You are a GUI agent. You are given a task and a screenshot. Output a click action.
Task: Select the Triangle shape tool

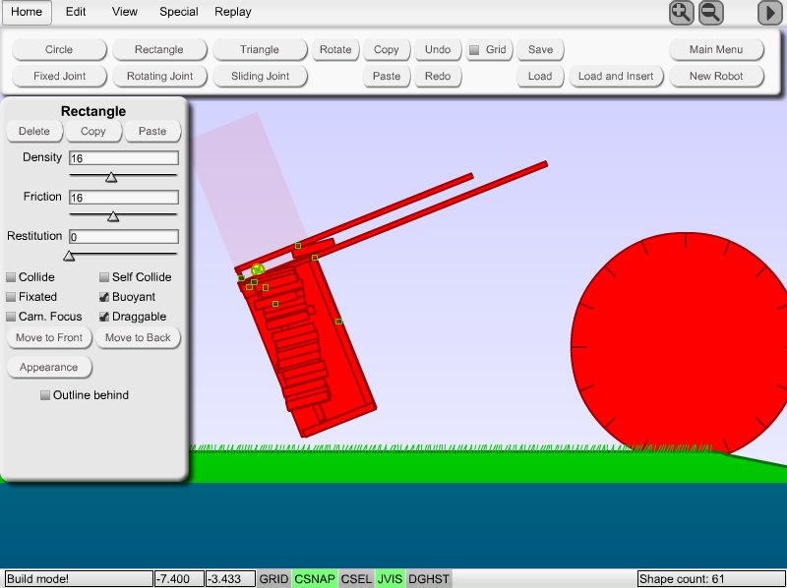coord(260,50)
